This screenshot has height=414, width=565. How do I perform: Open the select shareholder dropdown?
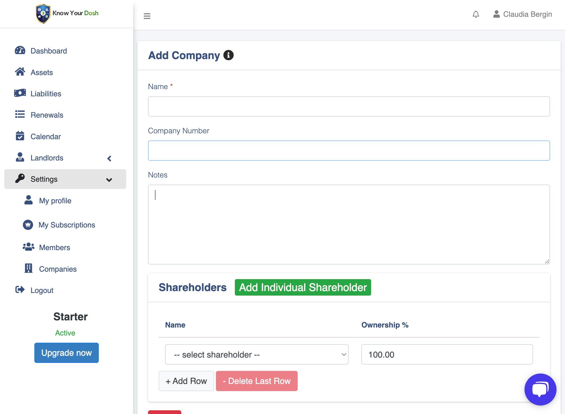tap(256, 354)
